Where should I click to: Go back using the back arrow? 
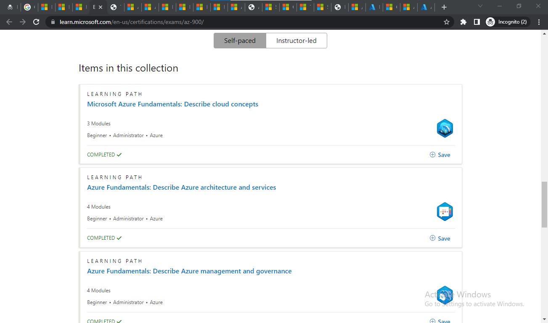(9, 22)
